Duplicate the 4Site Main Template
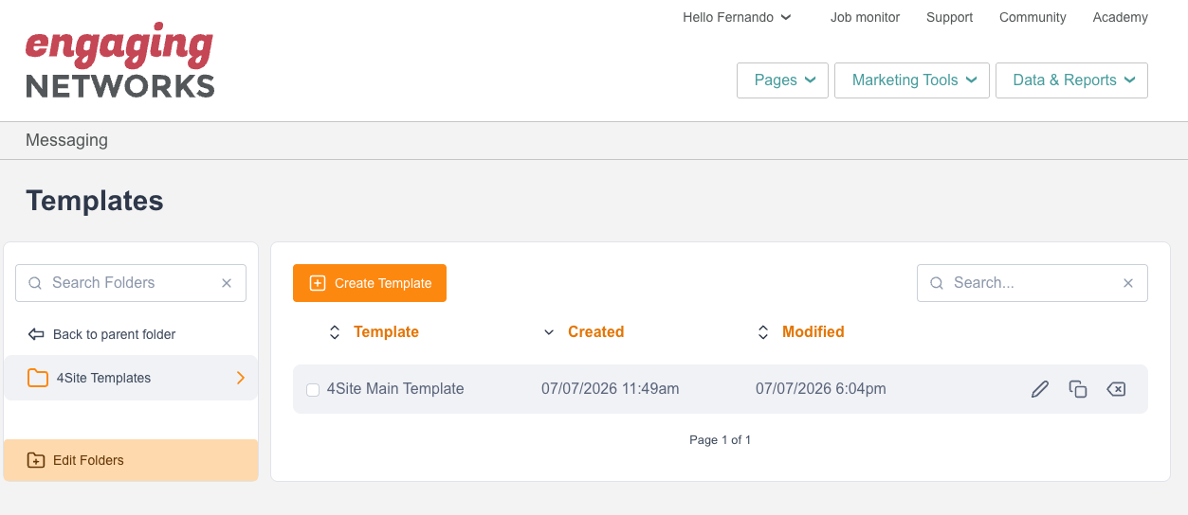The image size is (1188, 515). tap(1078, 389)
